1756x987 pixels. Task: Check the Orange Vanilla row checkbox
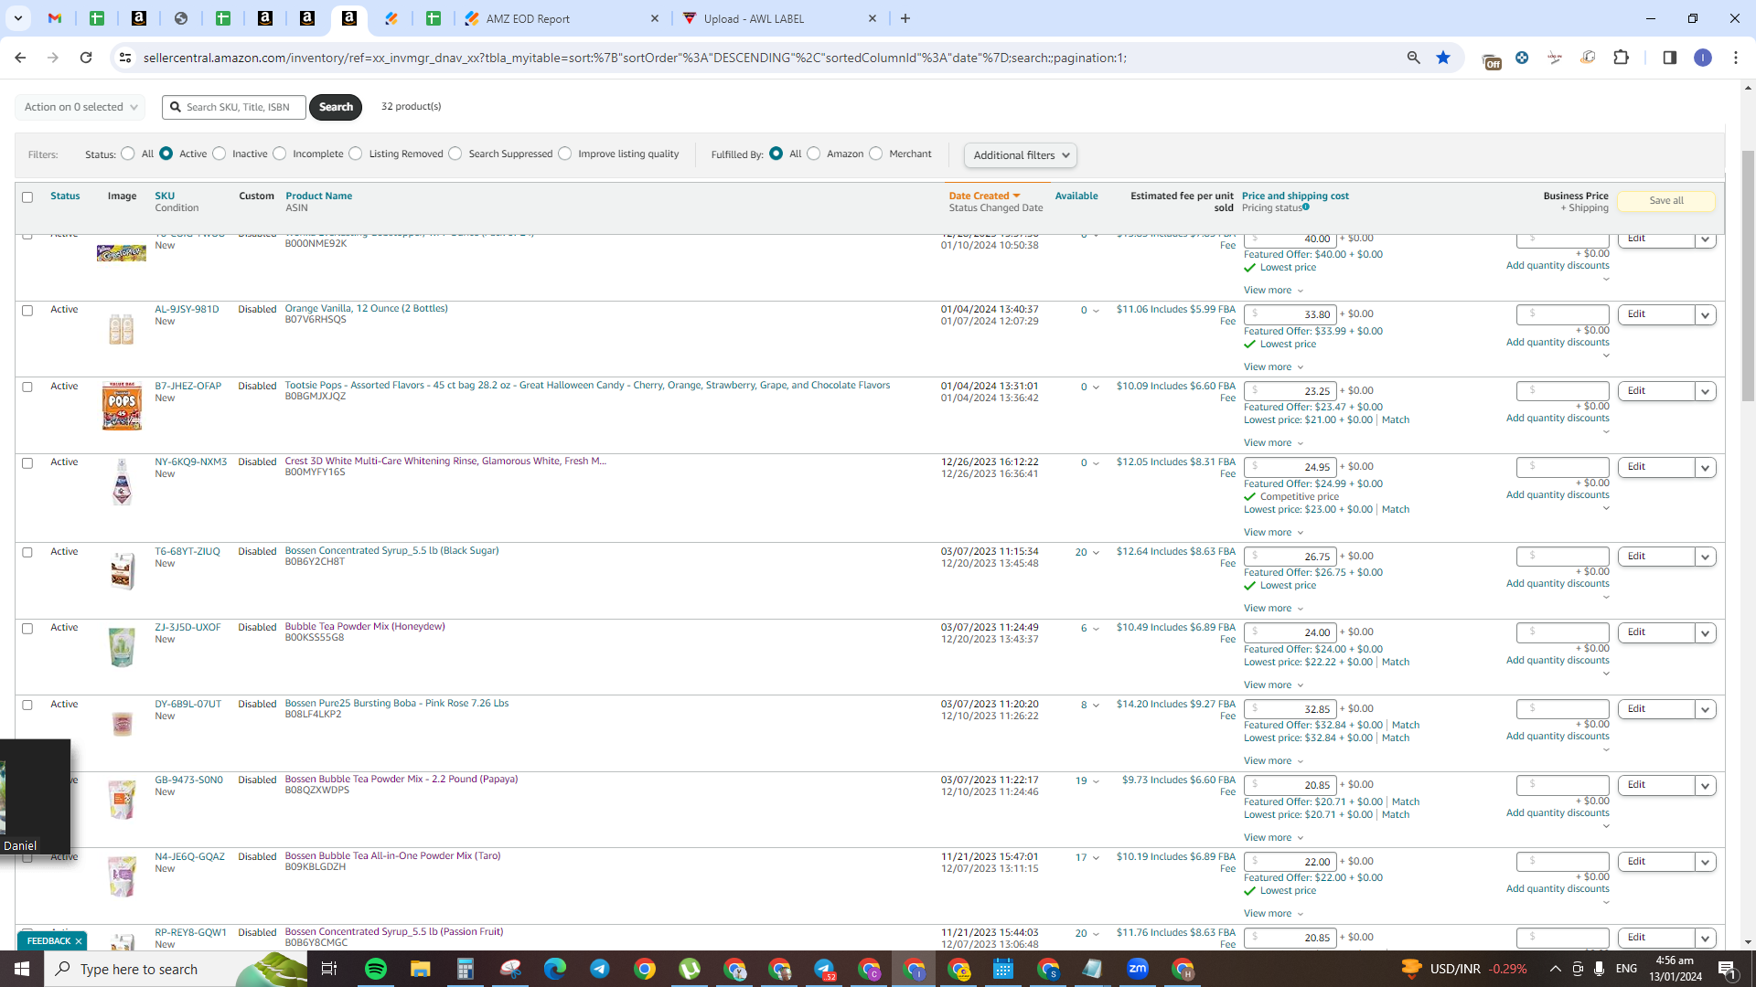(x=27, y=311)
